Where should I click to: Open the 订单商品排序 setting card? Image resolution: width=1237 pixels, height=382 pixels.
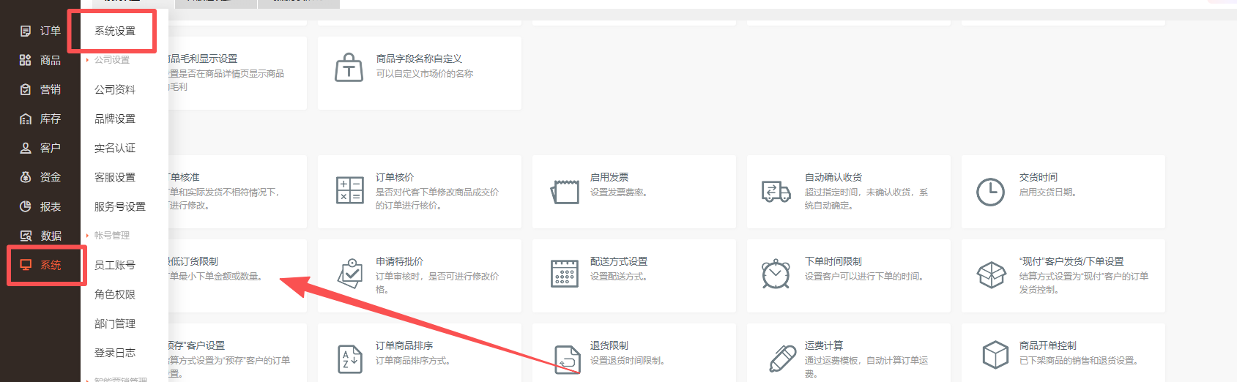pos(420,353)
